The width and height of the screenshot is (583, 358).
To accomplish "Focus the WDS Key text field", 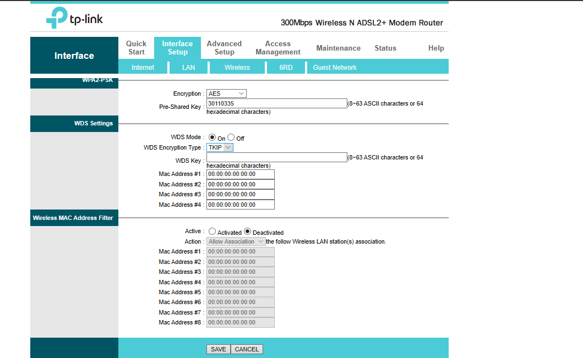I will 276,157.
